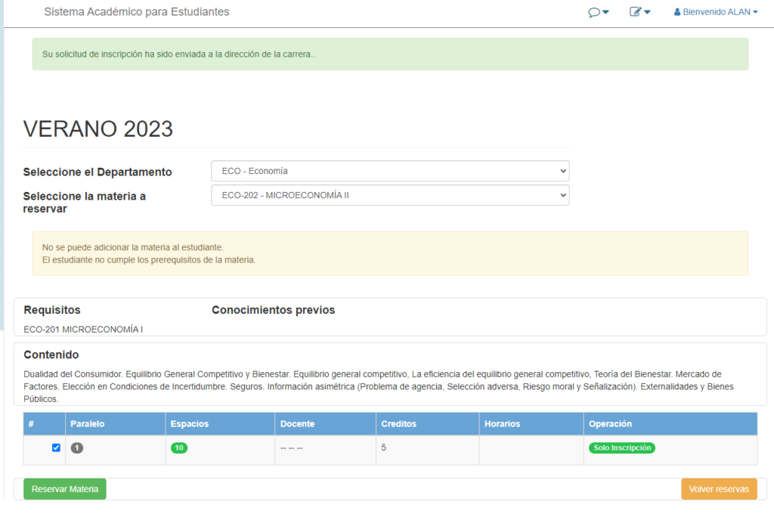774x530 pixels.
Task: Click the ECO-201 MICROECONOMÍA I requisite text
Action: 83,329
